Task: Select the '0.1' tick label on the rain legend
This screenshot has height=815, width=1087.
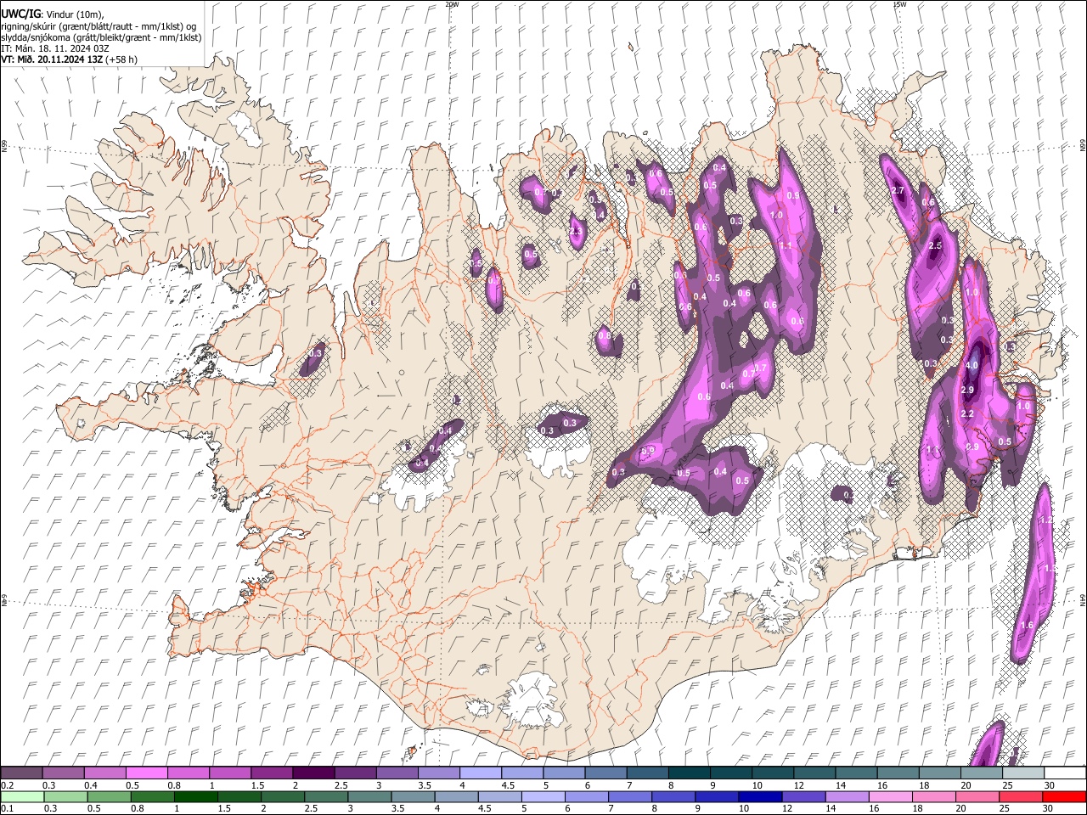Action: 7,809
